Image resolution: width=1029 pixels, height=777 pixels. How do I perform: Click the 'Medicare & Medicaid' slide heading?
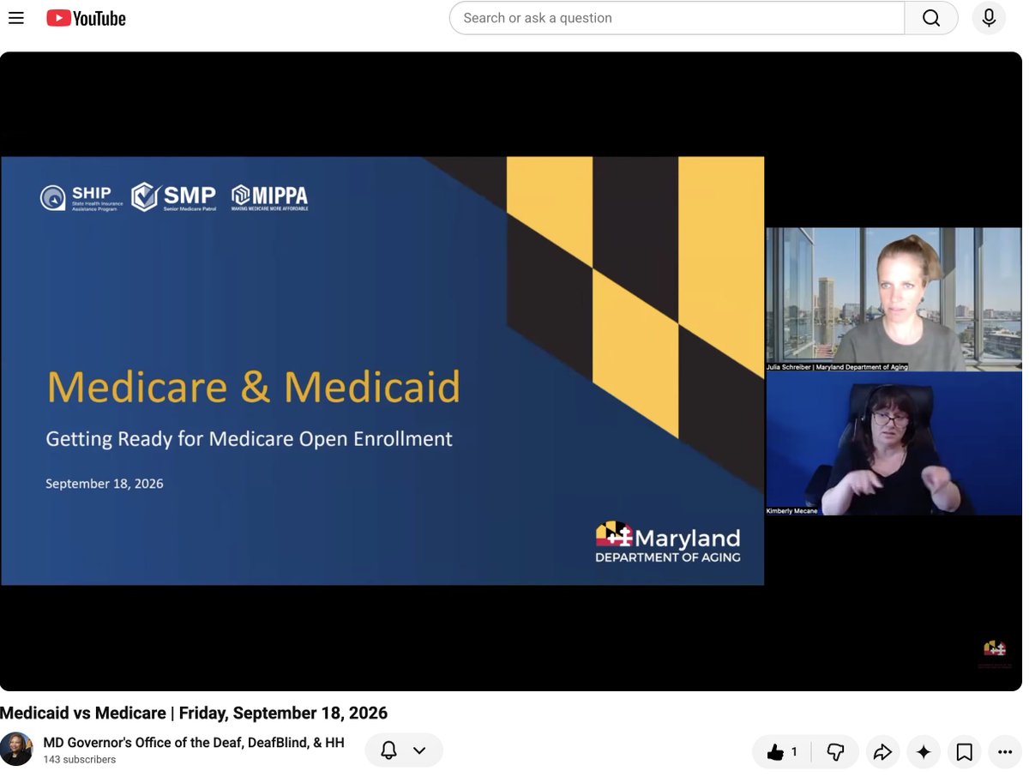(x=254, y=387)
